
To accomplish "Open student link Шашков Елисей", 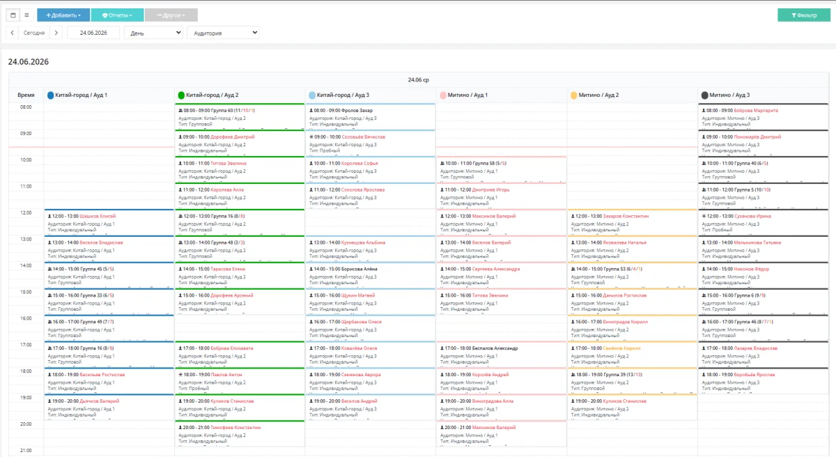I will point(98,216).
